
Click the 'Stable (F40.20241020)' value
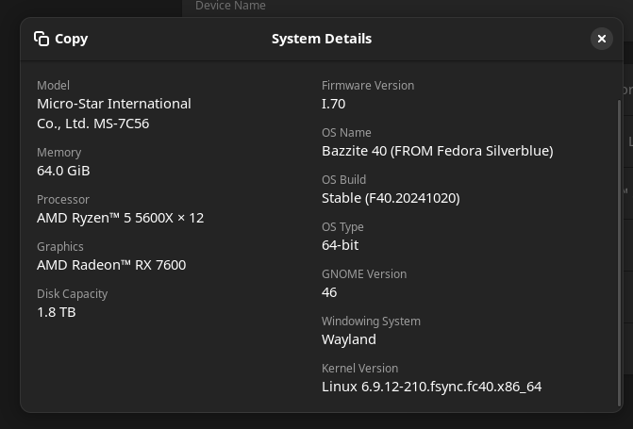click(391, 198)
